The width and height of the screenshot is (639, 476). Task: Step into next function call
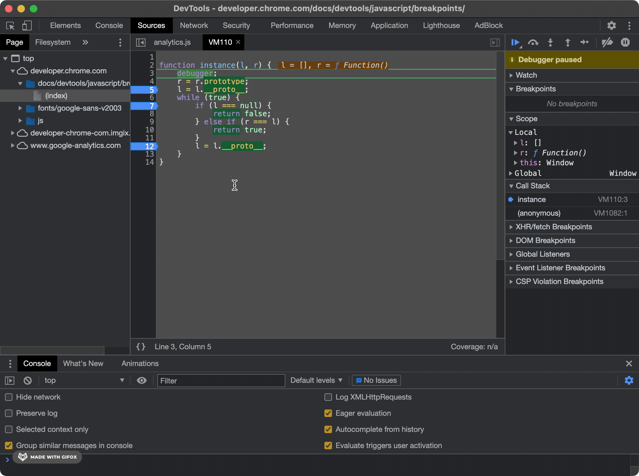[550, 42]
